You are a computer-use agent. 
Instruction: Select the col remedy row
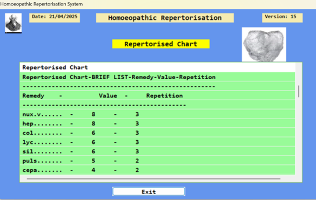(157, 133)
